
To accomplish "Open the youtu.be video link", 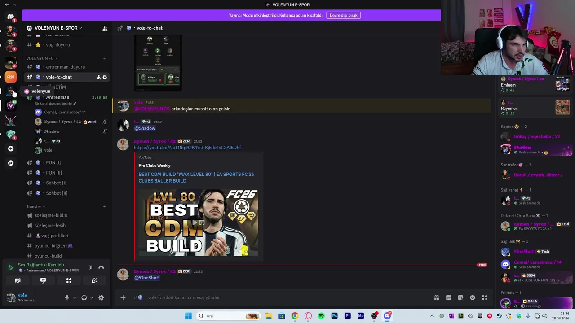I will (187, 148).
